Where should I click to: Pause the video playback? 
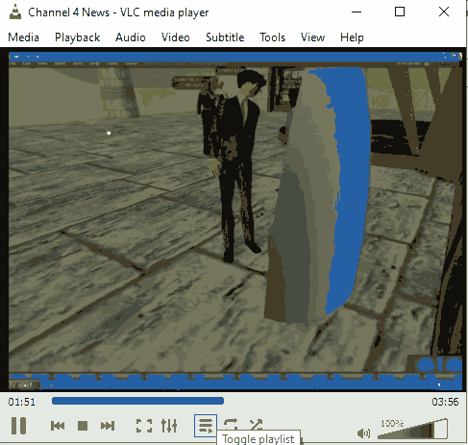[x=18, y=426]
